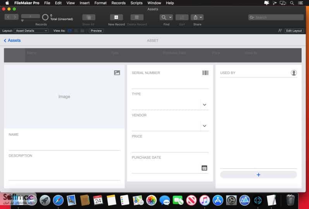Add a Used By entry with plus button
This screenshot has height=209, width=309.
(x=258, y=175)
